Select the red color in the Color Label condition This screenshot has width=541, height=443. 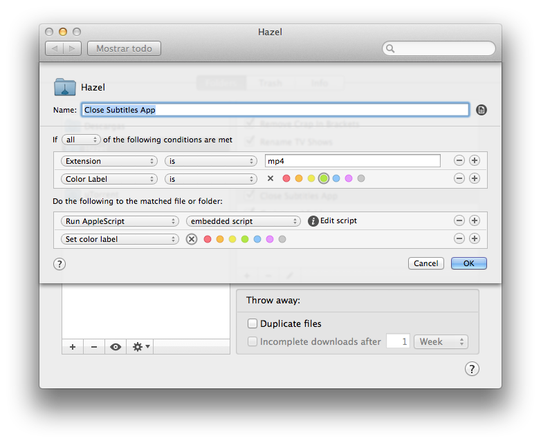286,178
